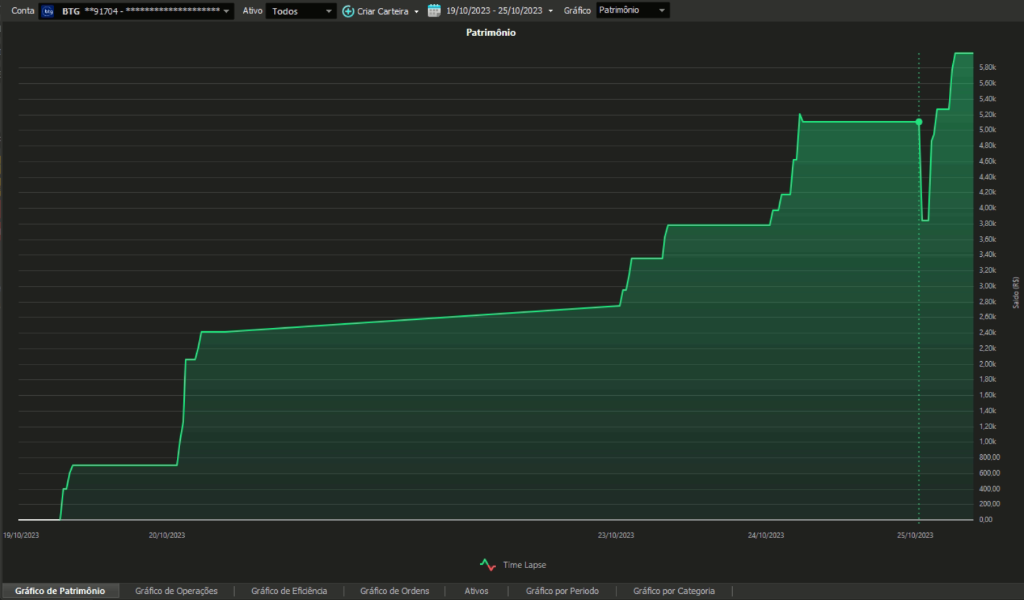The height and width of the screenshot is (600, 1024).
Task: Switch to the Gráfico de Operações tab
Action: 176,591
